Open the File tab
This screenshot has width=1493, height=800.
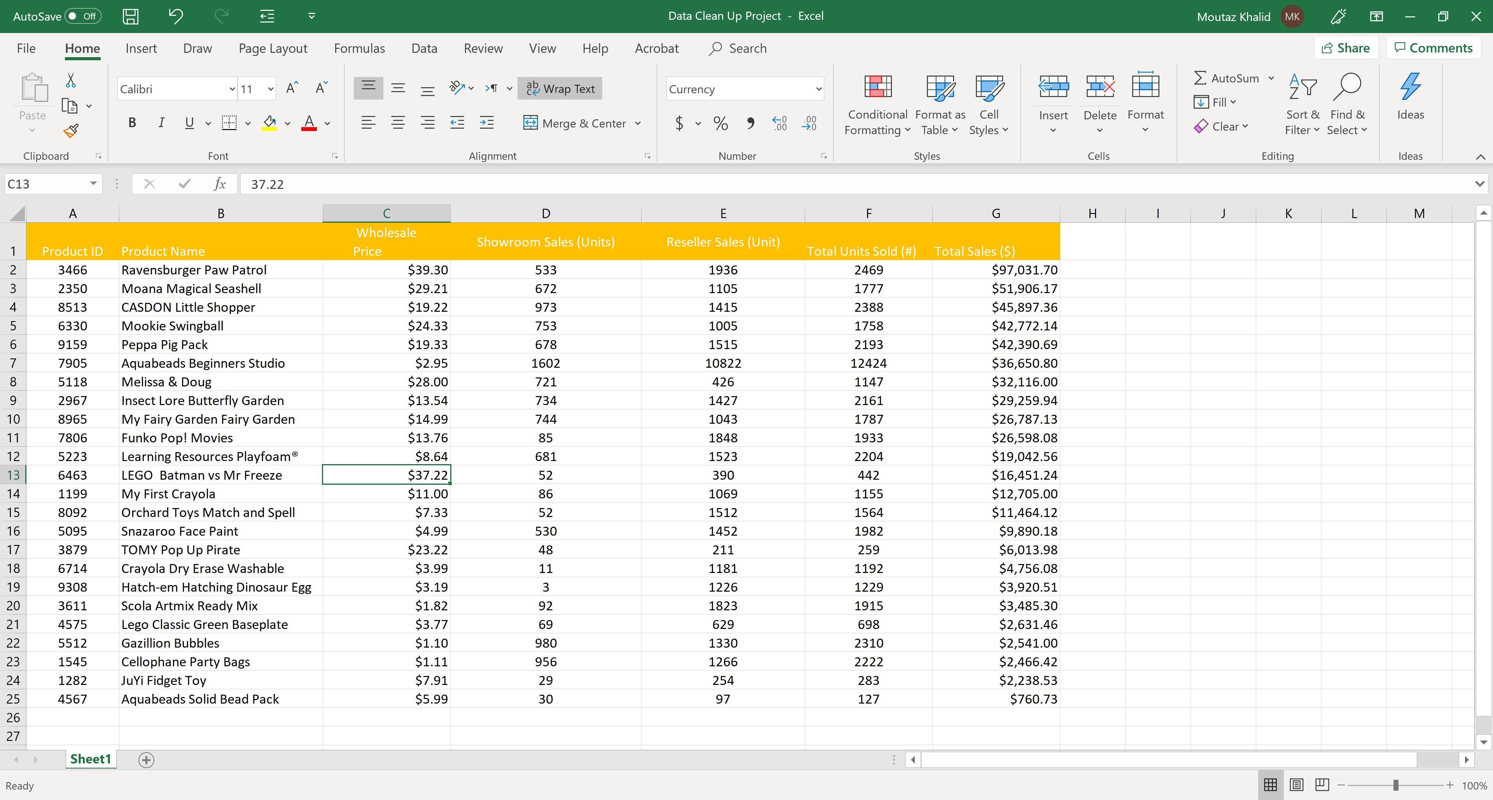pyautogui.click(x=26, y=48)
